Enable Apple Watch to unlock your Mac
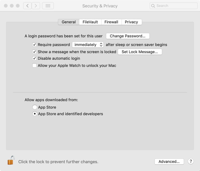Screen dimensions: 200x171 35,66
